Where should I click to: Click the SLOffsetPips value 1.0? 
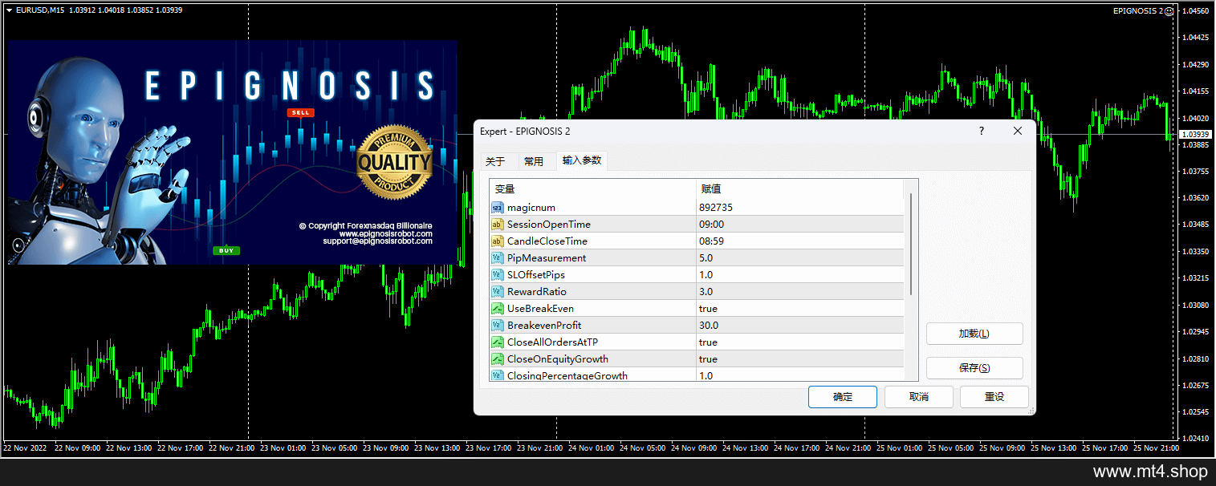tap(706, 275)
